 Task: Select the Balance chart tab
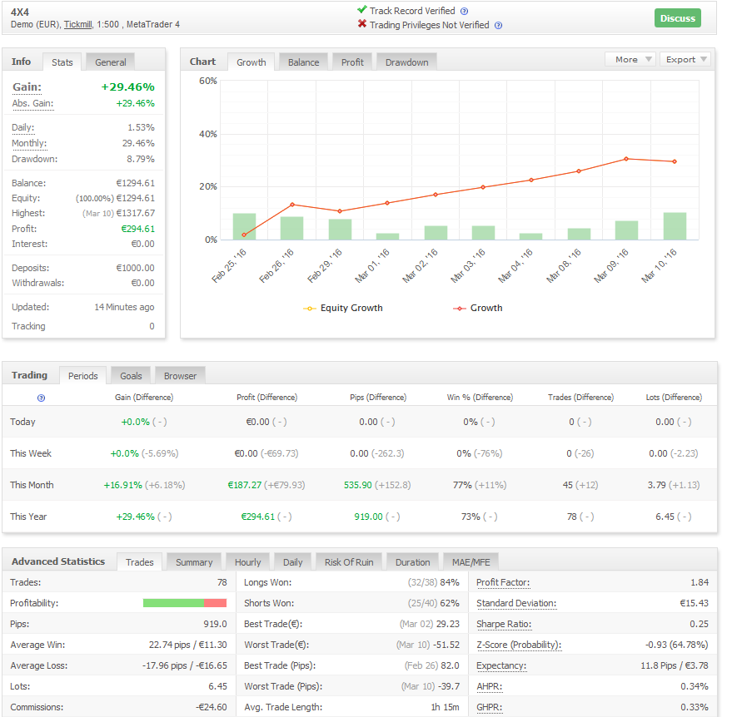[303, 62]
